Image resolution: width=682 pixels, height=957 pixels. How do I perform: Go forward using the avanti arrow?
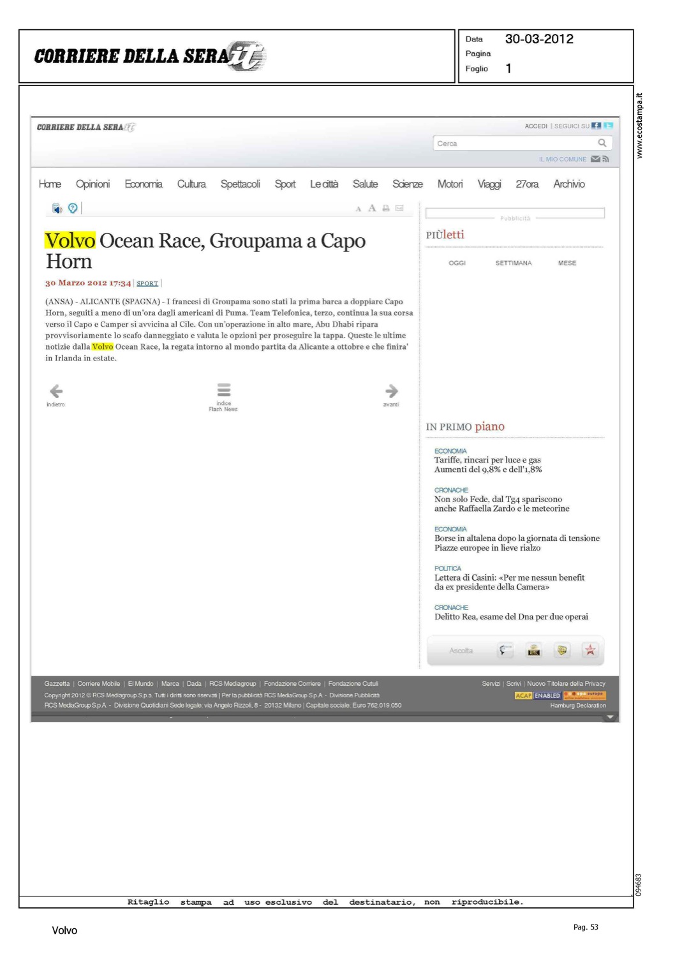[x=392, y=391]
